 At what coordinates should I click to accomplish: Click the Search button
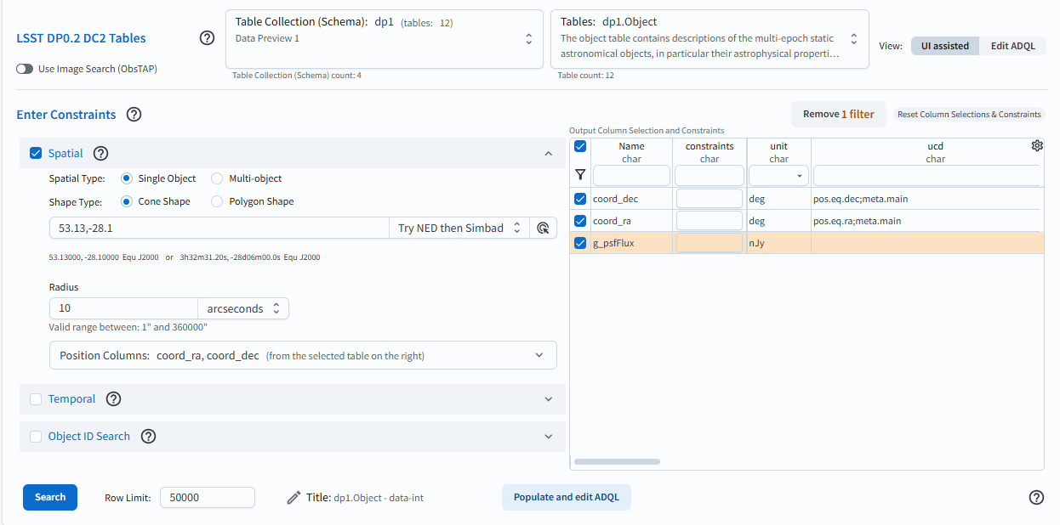(x=49, y=497)
